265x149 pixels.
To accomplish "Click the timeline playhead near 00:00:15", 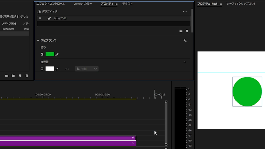I will coord(154,94).
